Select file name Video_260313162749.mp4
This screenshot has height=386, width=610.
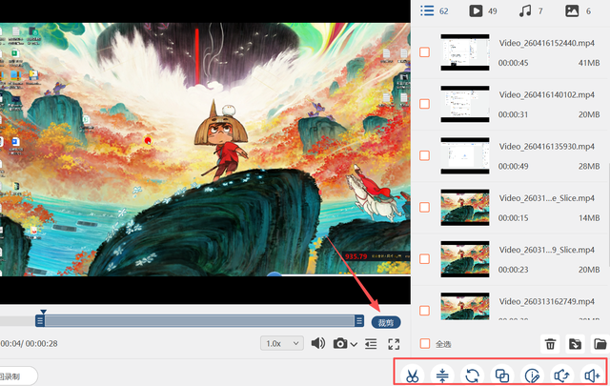[546, 301]
